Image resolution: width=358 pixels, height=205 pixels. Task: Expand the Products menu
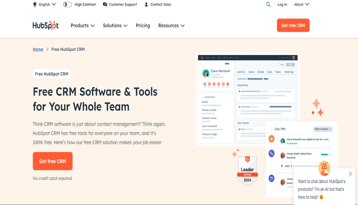click(x=82, y=26)
